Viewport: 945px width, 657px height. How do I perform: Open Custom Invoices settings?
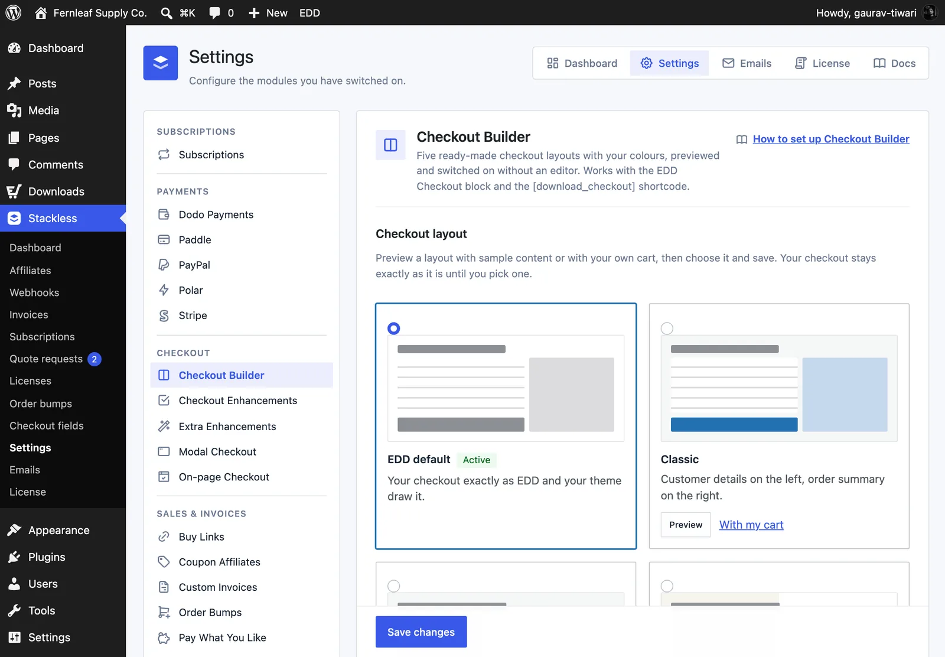pyautogui.click(x=242, y=587)
